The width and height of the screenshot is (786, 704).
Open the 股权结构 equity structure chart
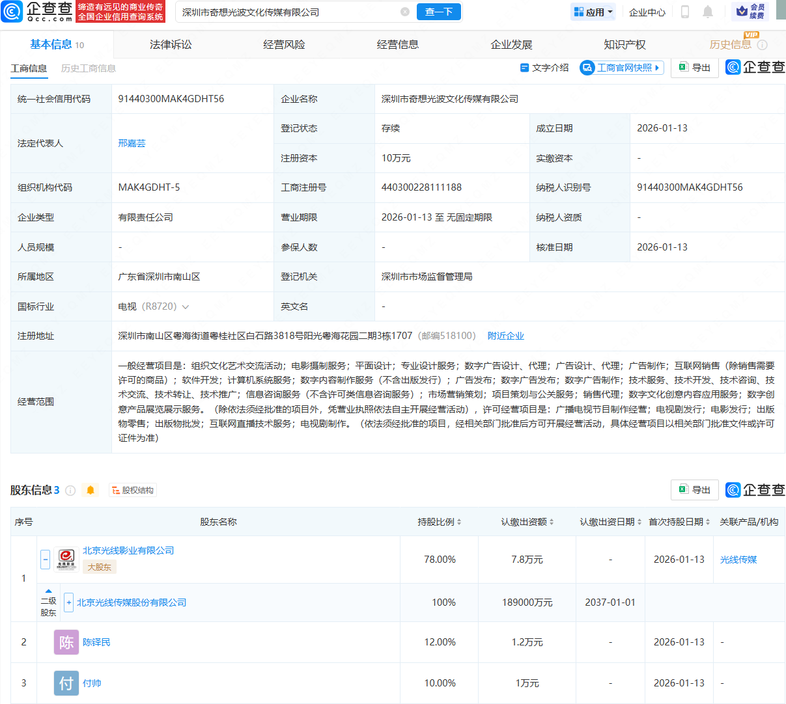(132, 490)
